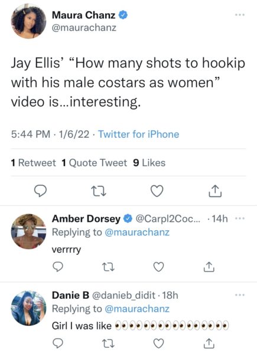257x355 pixels.
Task: Retweet Amber Dorsey's reply
Action: 108,267
